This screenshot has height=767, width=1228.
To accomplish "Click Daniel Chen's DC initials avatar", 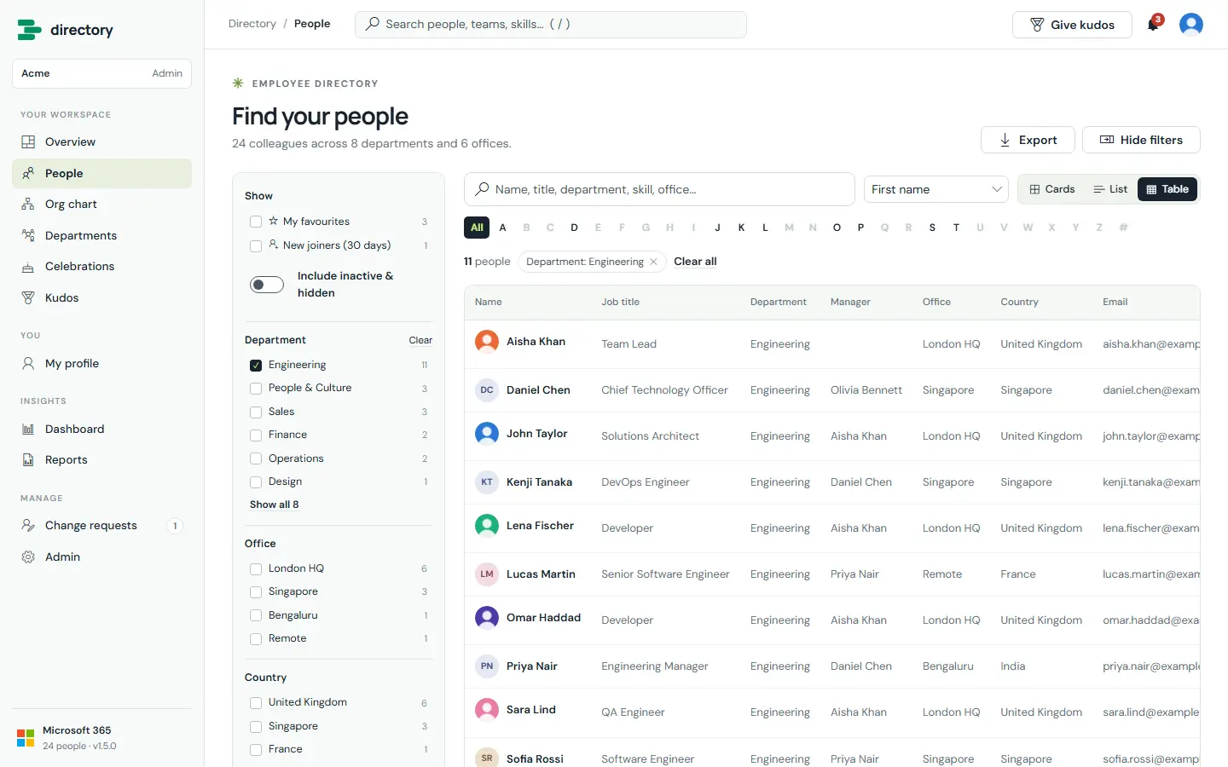I will pos(487,390).
